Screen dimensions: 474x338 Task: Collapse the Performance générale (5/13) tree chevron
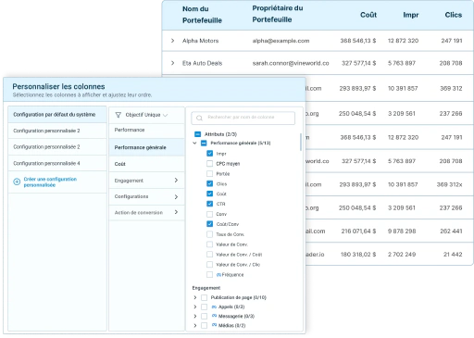tap(194, 143)
